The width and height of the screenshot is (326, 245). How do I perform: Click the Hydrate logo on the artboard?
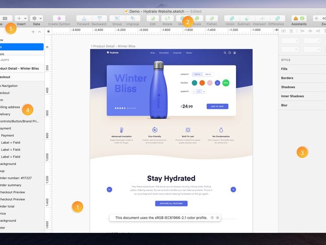[113, 53]
